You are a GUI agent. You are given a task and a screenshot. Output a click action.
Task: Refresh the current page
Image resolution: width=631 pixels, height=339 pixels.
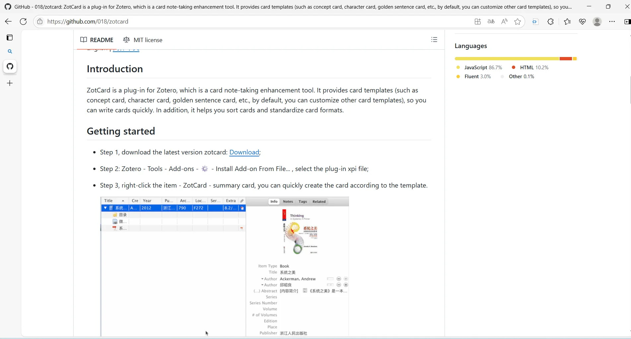click(x=23, y=22)
